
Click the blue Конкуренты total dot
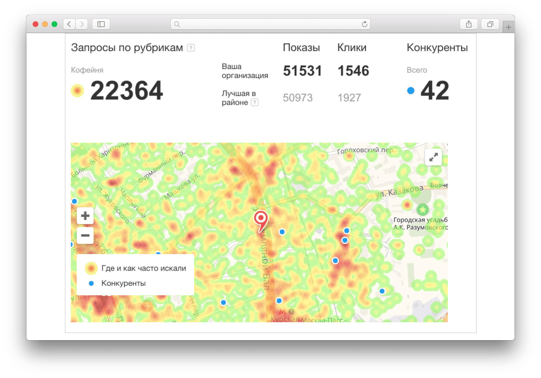pyautogui.click(x=410, y=90)
